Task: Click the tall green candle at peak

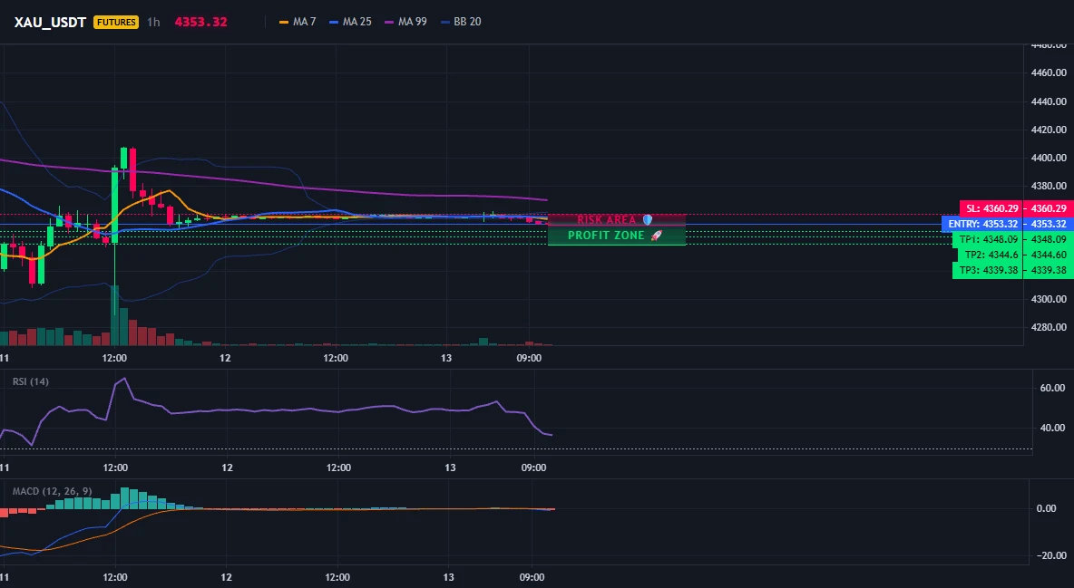Action: pyautogui.click(x=114, y=206)
